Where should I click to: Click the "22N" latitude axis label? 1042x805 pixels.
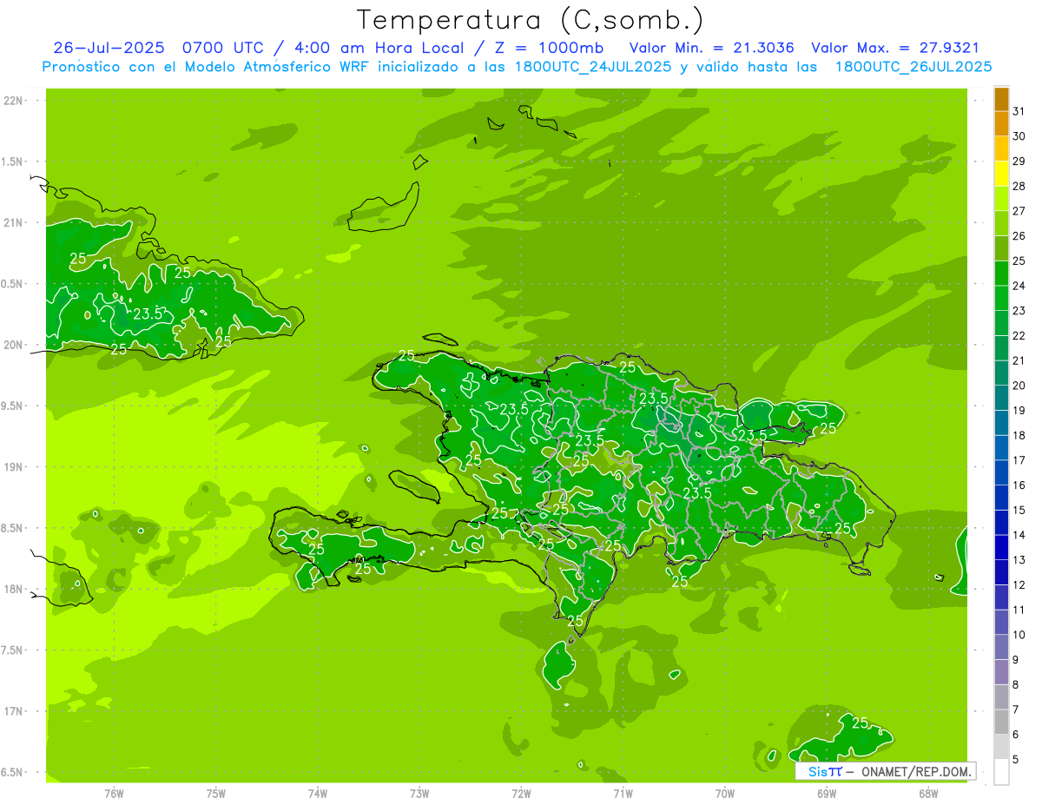[14, 101]
